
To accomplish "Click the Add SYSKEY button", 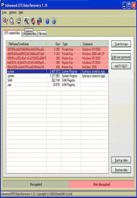I will [x=121, y=66].
